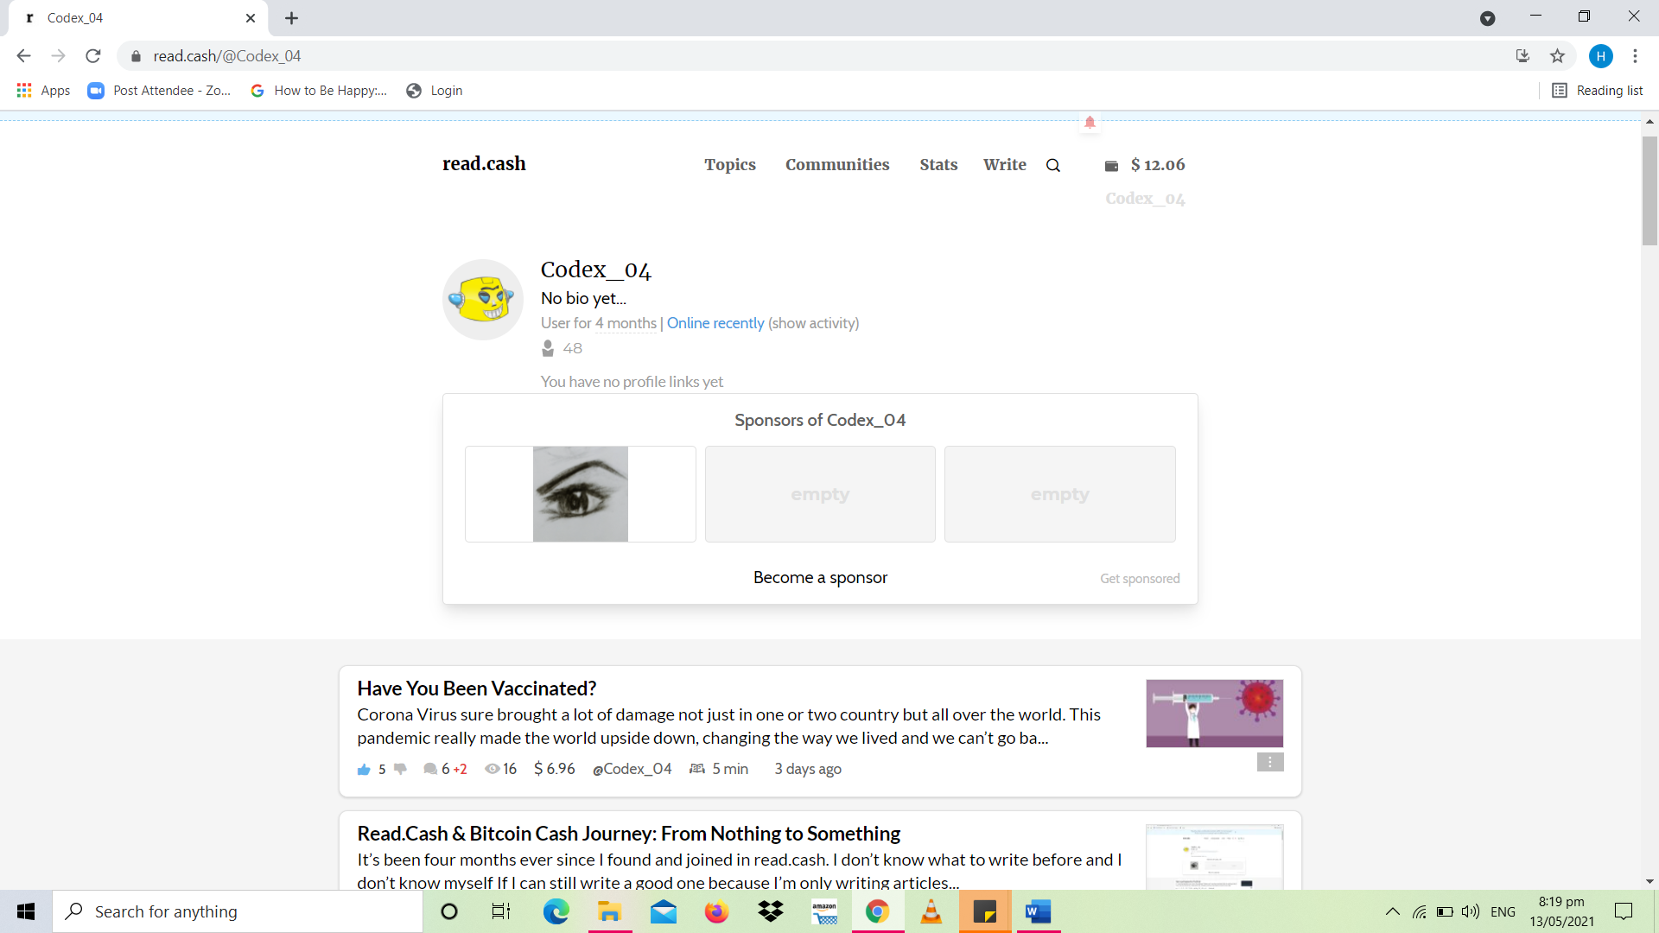Open the $12.06 wallet balance
The width and height of the screenshot is (1659, 933).
point(1158,165)
